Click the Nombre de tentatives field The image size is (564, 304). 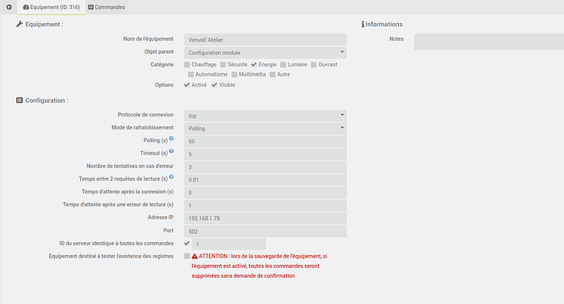point(266,167)
